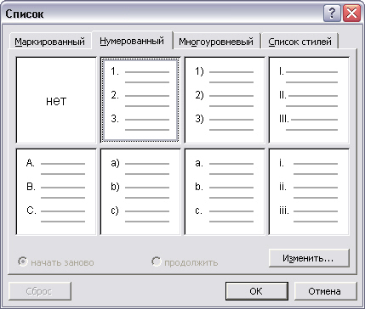Pick the uppercase Roman numeral I. II. III. style

pos(309,100)
